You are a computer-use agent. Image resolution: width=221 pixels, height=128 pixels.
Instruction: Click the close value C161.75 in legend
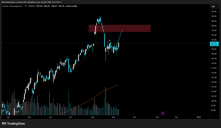pyautogui.click(x=61, y=6)
